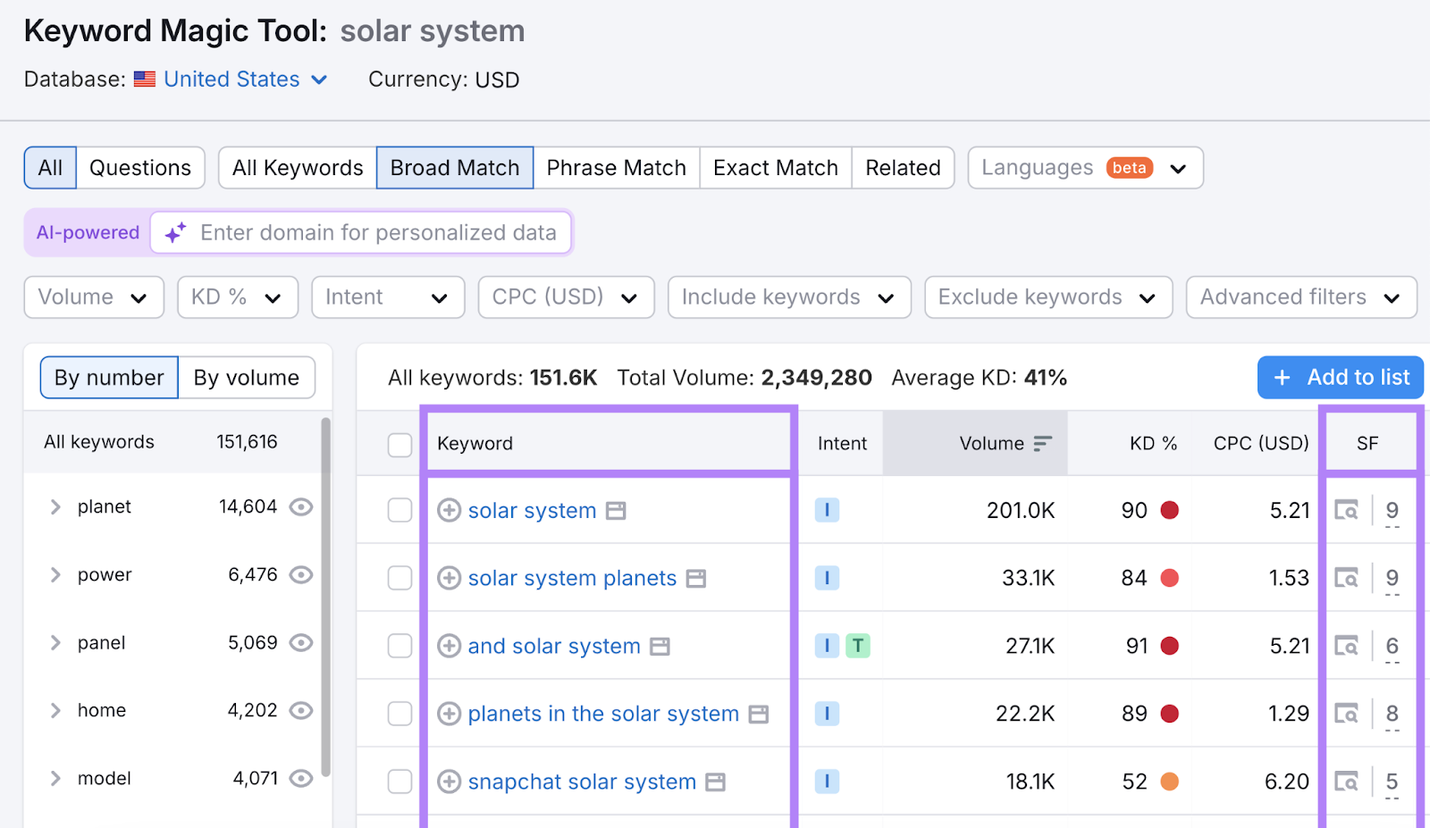1430x828 pixels.
Task: Click the Informational intent badge for snapchat solar system
Action: coord(827,781)
